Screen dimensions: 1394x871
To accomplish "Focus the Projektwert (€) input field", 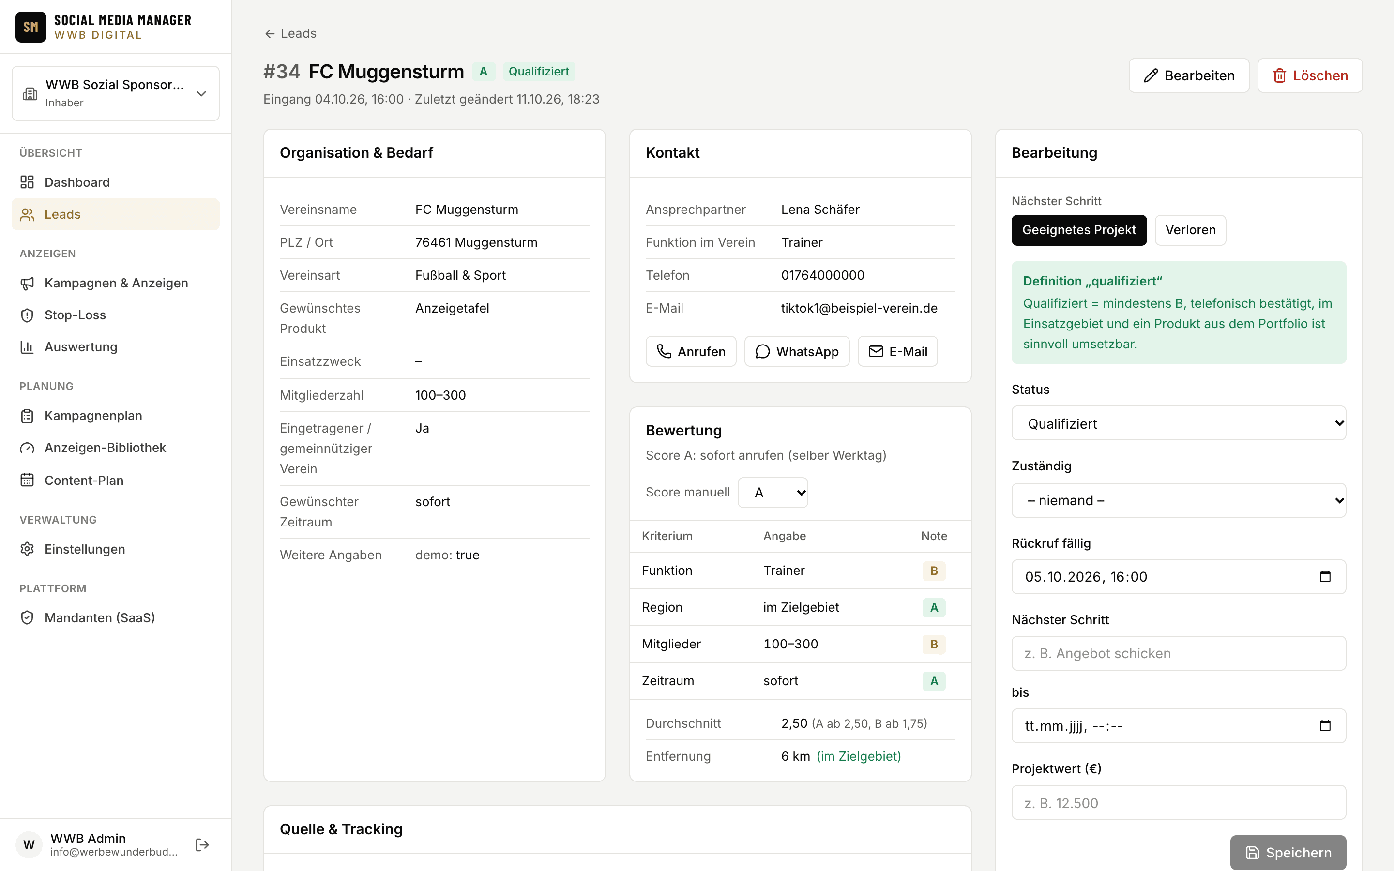I will pyautogui.click(x=1179, y=802).
